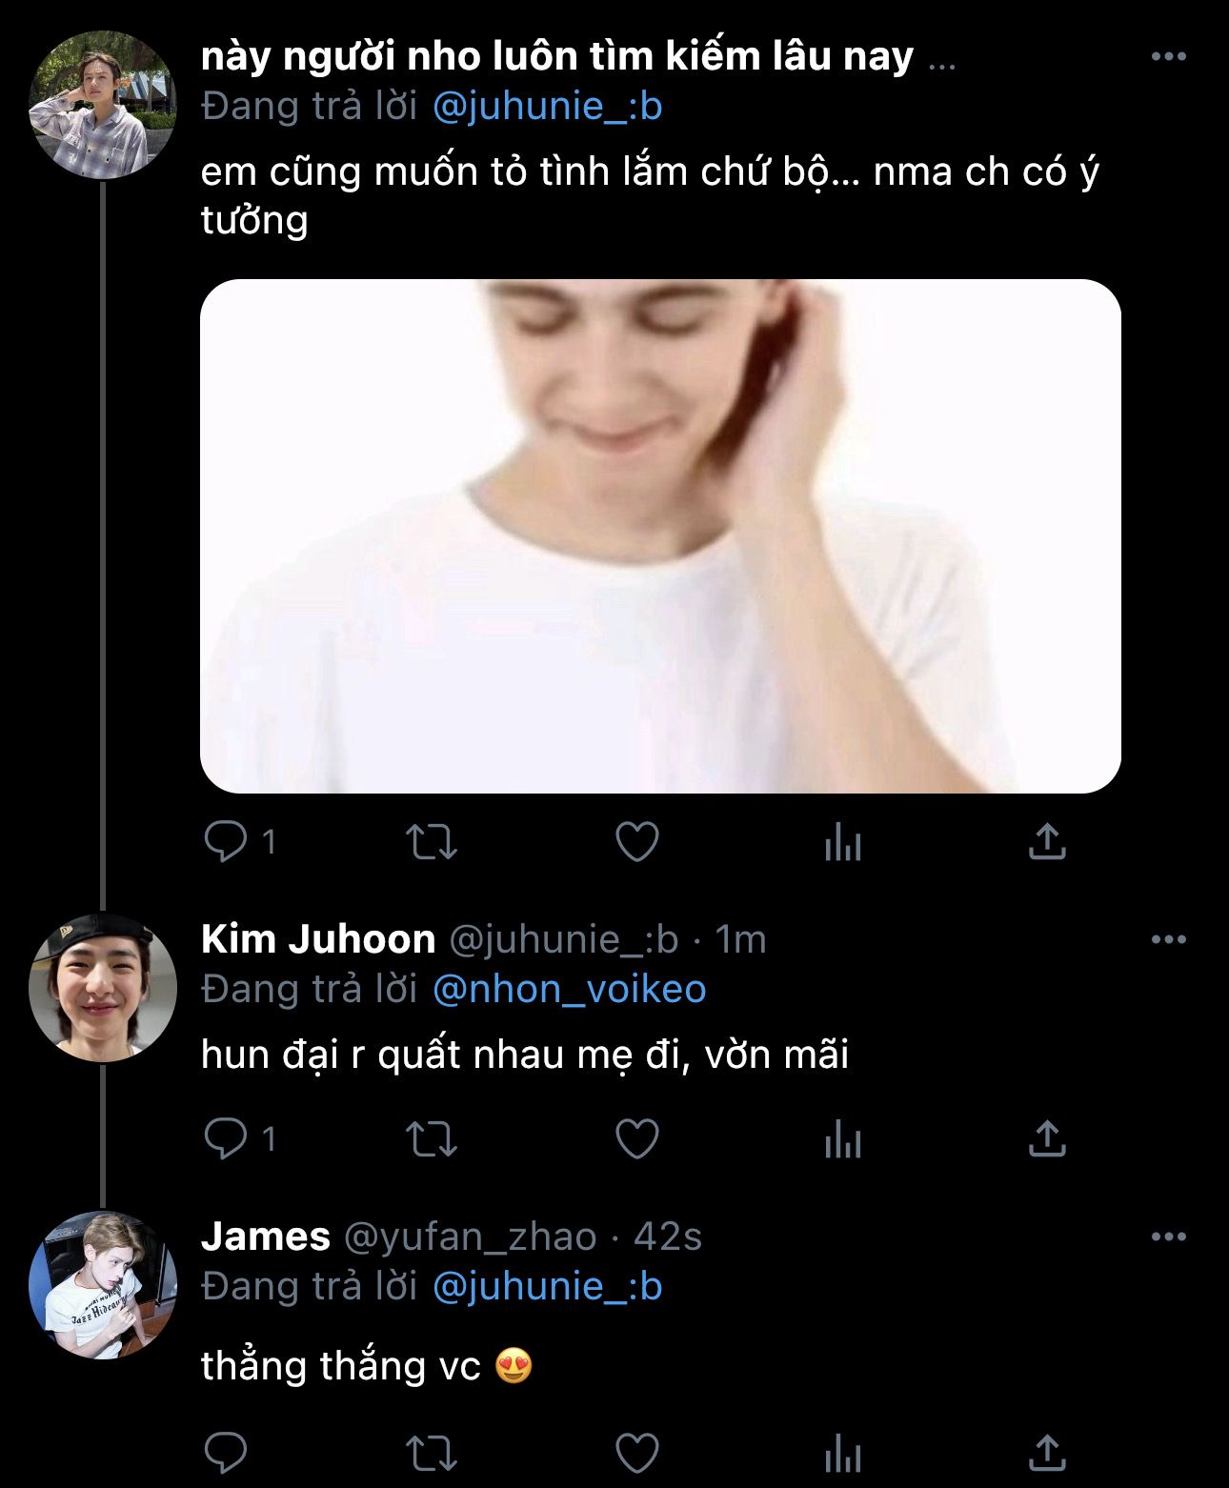Click Kim Juhoon's profile avatar
The width and height of the screenshot is (1229, 1488).
103,987
